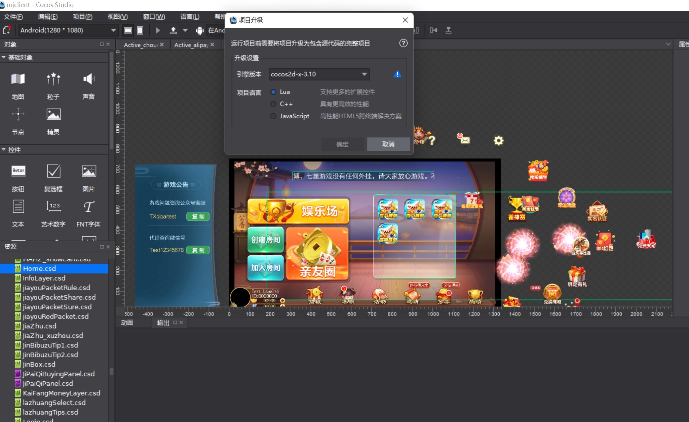Select Lua as project language
This screenshot has width=689, height=422.
click(x=273, y=92)
